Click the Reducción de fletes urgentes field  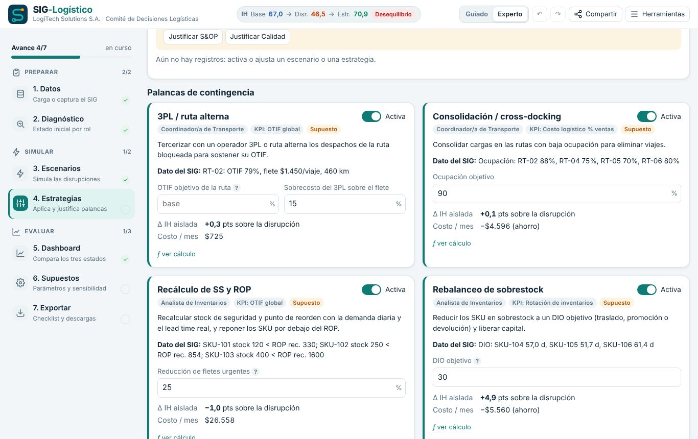click(282, 387)
